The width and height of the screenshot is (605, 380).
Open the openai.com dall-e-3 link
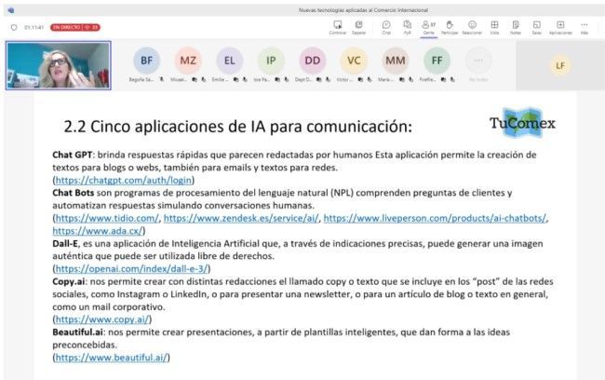click(131, 269)
